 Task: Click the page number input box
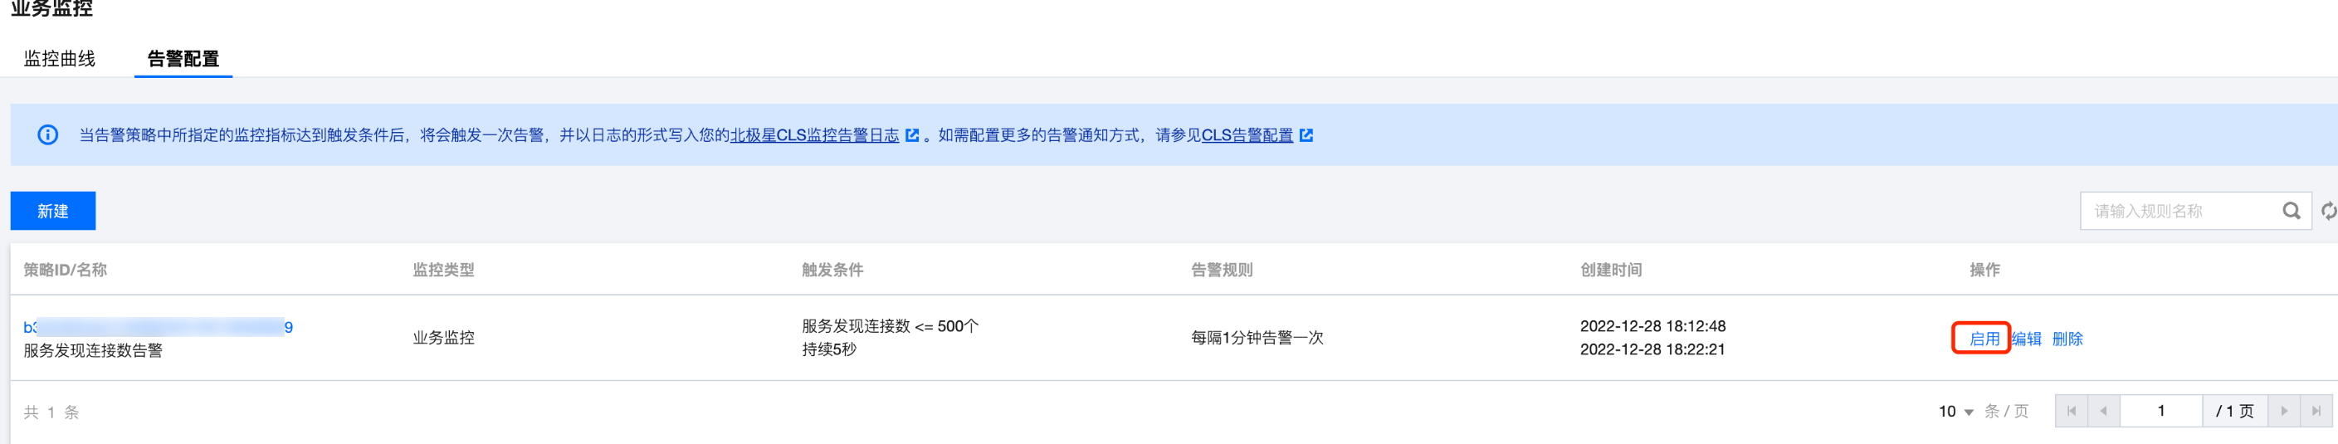(x=2161, y=412)
